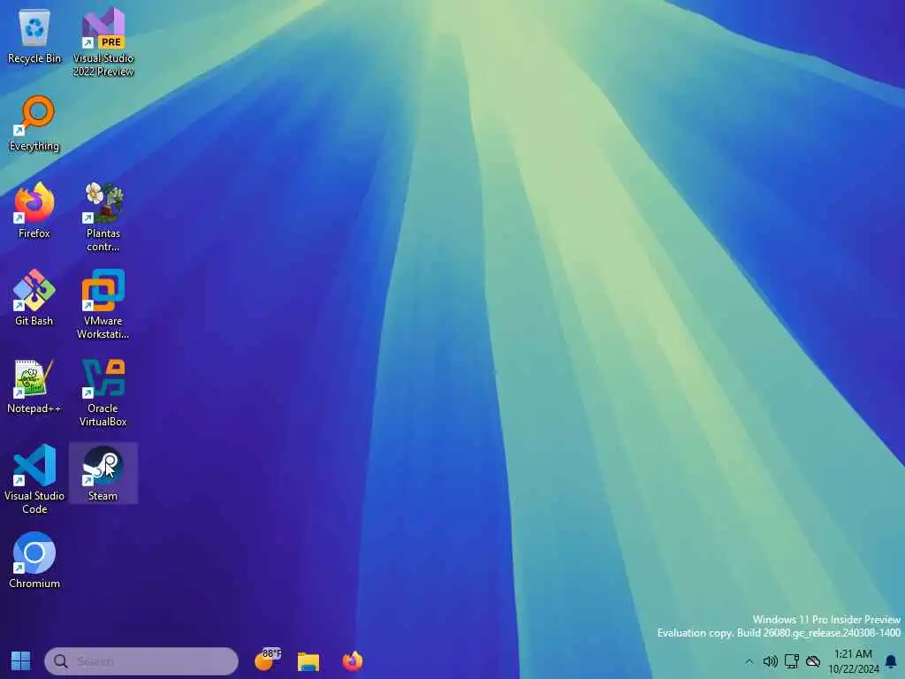Screen dimensions: 905x679
Task: Open File Explorer from the taskbar
Action: (x=308, y=661)
